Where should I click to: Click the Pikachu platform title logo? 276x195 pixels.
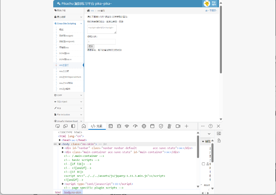[x=84, y=3]
